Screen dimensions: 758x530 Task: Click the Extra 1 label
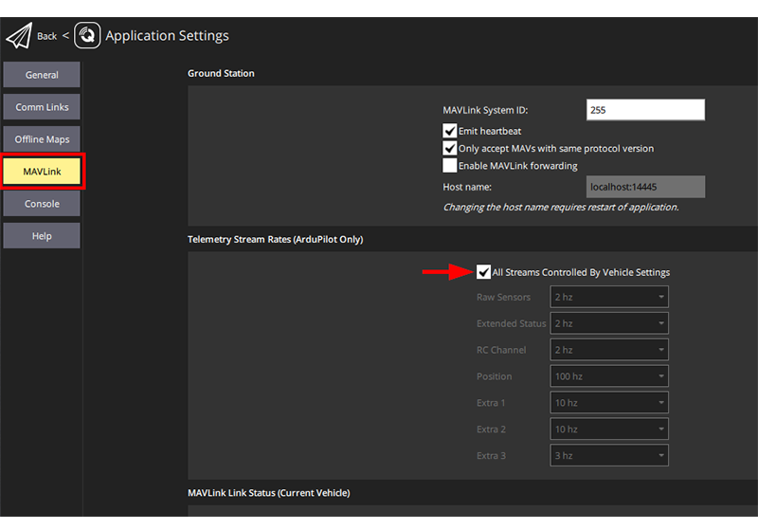[x=491, y=403]
